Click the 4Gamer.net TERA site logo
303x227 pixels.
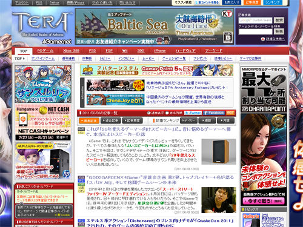coord(42,27)
